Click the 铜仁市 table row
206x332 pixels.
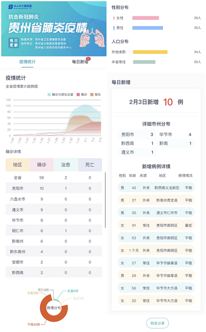(x=54, y=231)
